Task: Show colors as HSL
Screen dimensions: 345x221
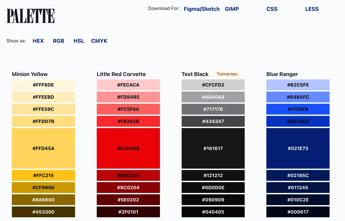Action: pyautogui.click(x=79, y=41)
